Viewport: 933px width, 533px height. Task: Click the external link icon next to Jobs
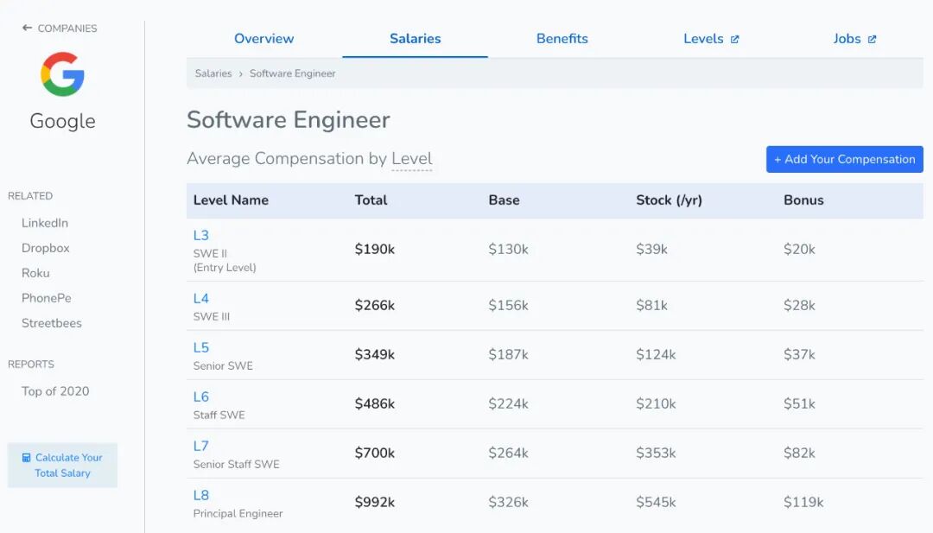(873, 39)
